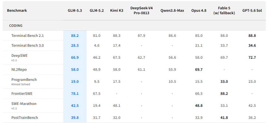The image size is (269, 123).
Task: Click the NL2Repo benchmark name
Action: click(19, 69)
